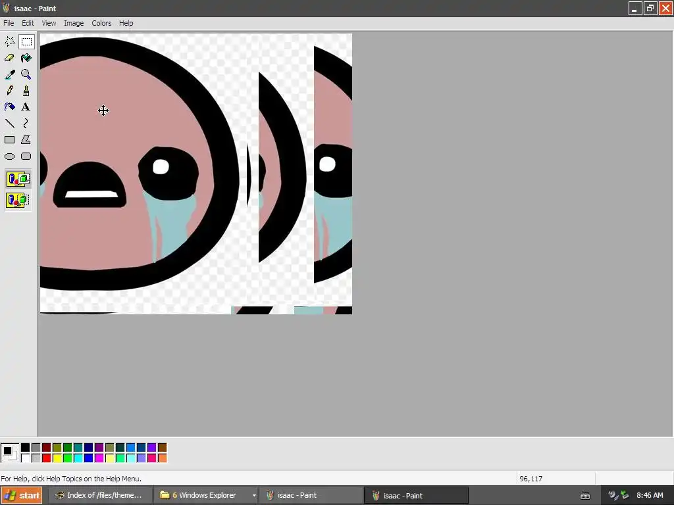
Task: Choose the Ellipse tool
Action: pyautogui.click(x=9, y=156)
